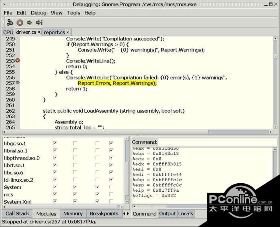Switch to the Breakpoints tab
This screenshot has width=280, height=227.
pyautogui.click(x=104, y=214)
